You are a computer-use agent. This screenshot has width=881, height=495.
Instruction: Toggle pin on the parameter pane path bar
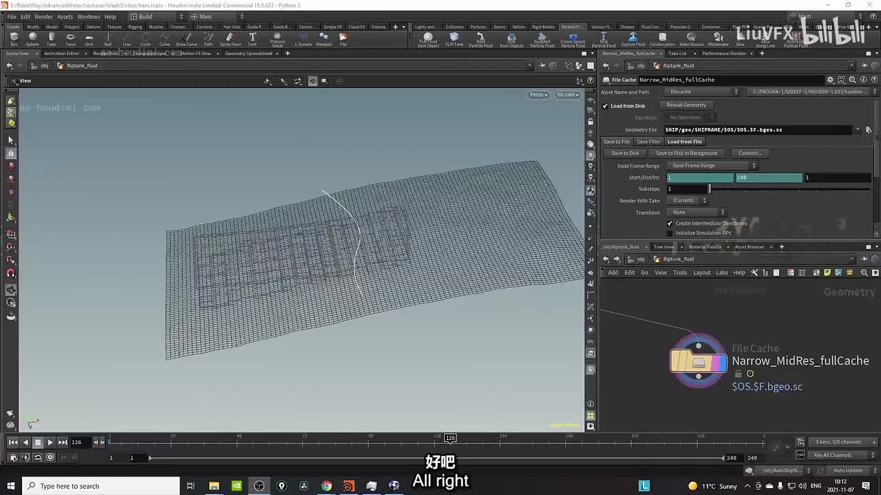tap(864, 66)
